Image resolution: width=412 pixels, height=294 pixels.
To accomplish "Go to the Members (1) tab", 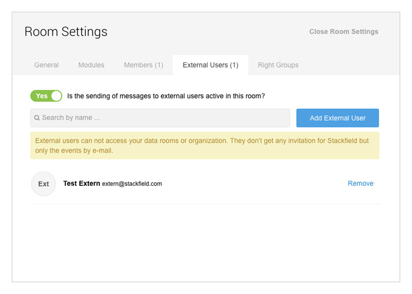I will [144, 65].
